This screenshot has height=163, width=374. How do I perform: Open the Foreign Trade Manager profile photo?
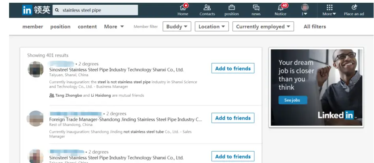tap(35, 118)
